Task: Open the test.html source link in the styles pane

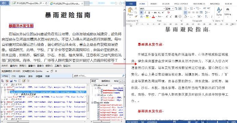Action: coord(118,88)
